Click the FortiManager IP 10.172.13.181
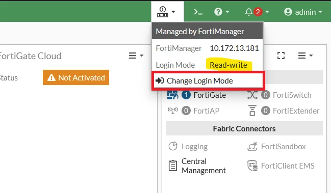This screenshot has height=193, width=331. [x=234, y=48]
